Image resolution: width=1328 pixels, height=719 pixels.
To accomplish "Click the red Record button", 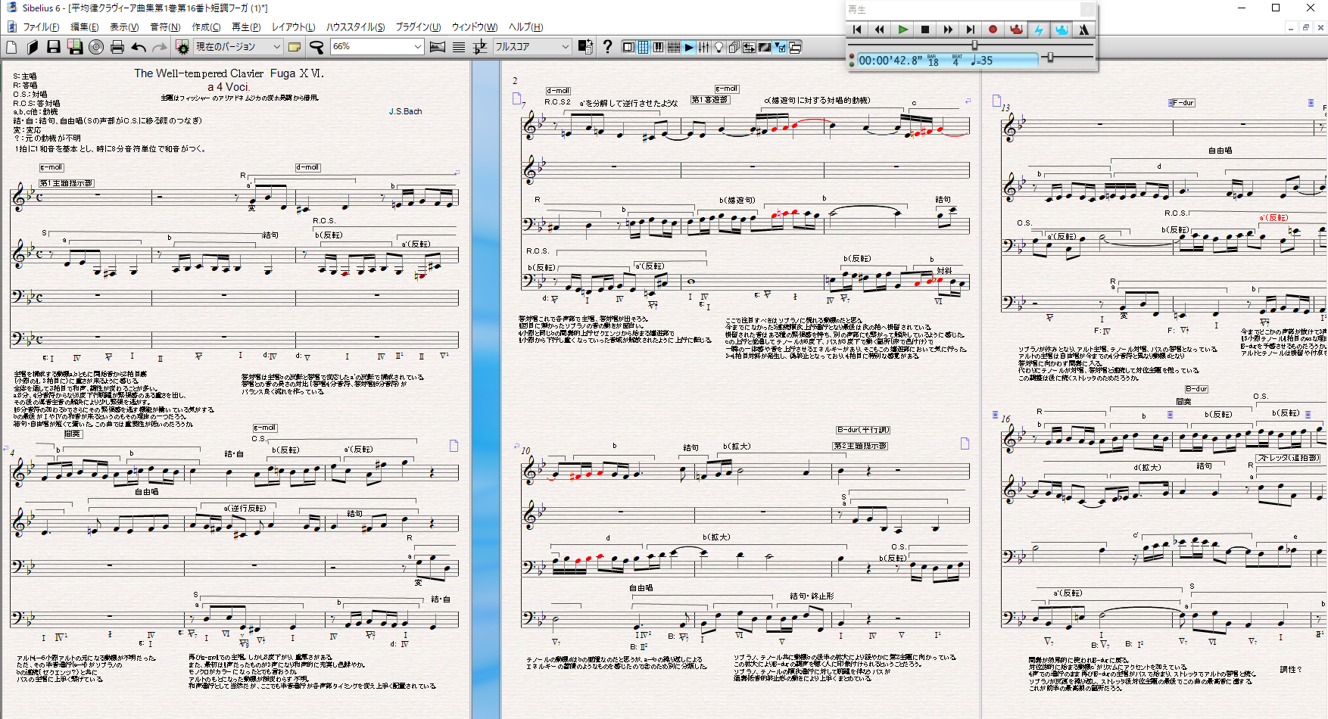I will click(993, 30).
